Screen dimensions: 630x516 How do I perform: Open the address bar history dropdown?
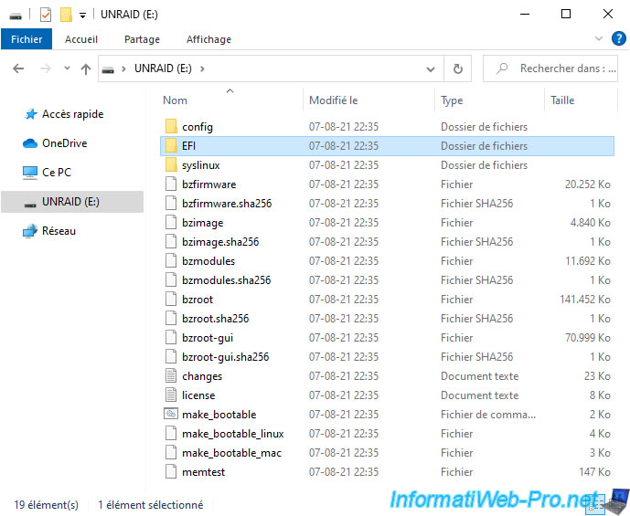[432, 68]
